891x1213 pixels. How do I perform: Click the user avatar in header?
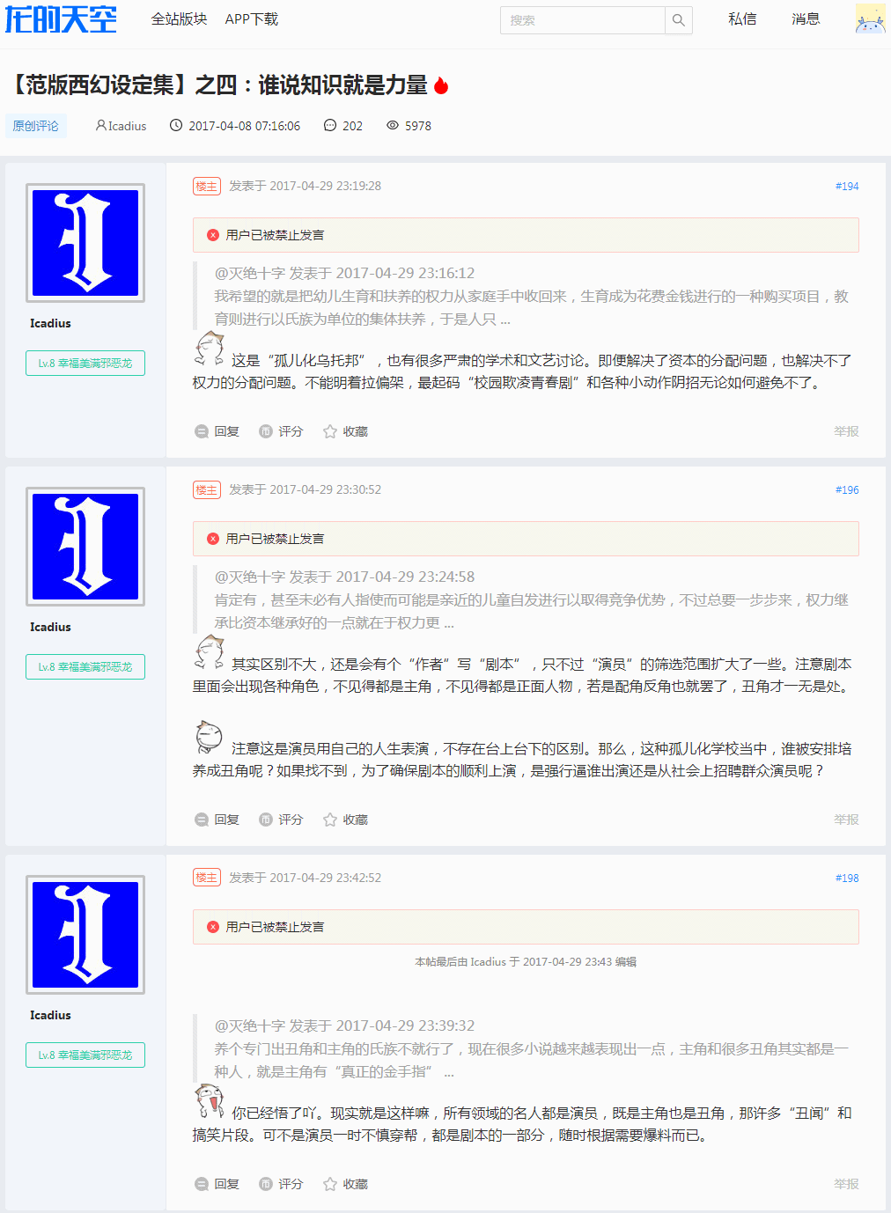(x=870, y=18)
